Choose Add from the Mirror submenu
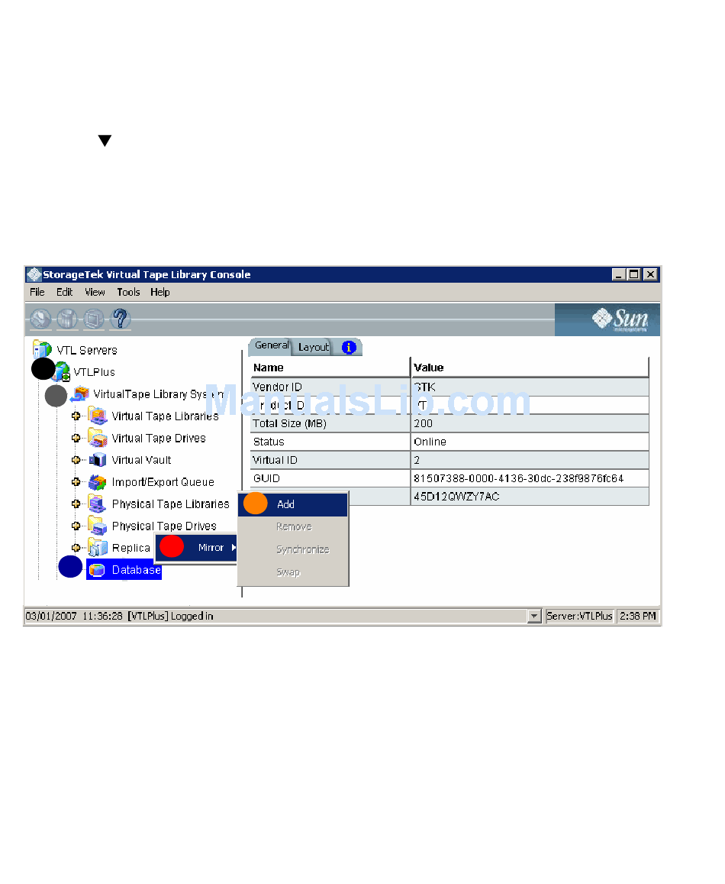 [x=293, y=504]
